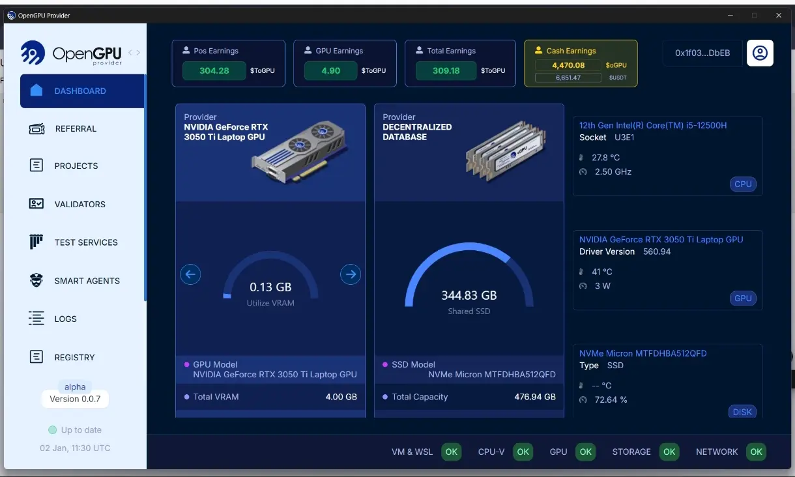The height and width of the screenshot is (477, 795).
Task: Click wallet address 0x1f03...DbEB
Action: click(702, 53)
